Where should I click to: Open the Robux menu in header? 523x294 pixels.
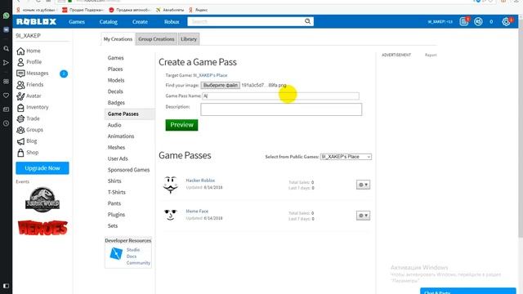pos(172,22)
